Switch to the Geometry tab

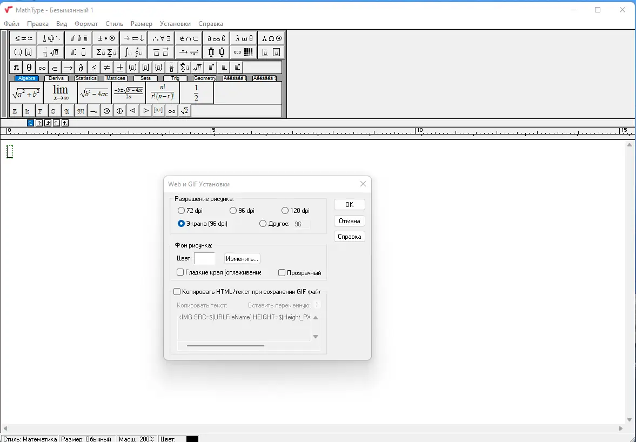click(x=205, y=78)
